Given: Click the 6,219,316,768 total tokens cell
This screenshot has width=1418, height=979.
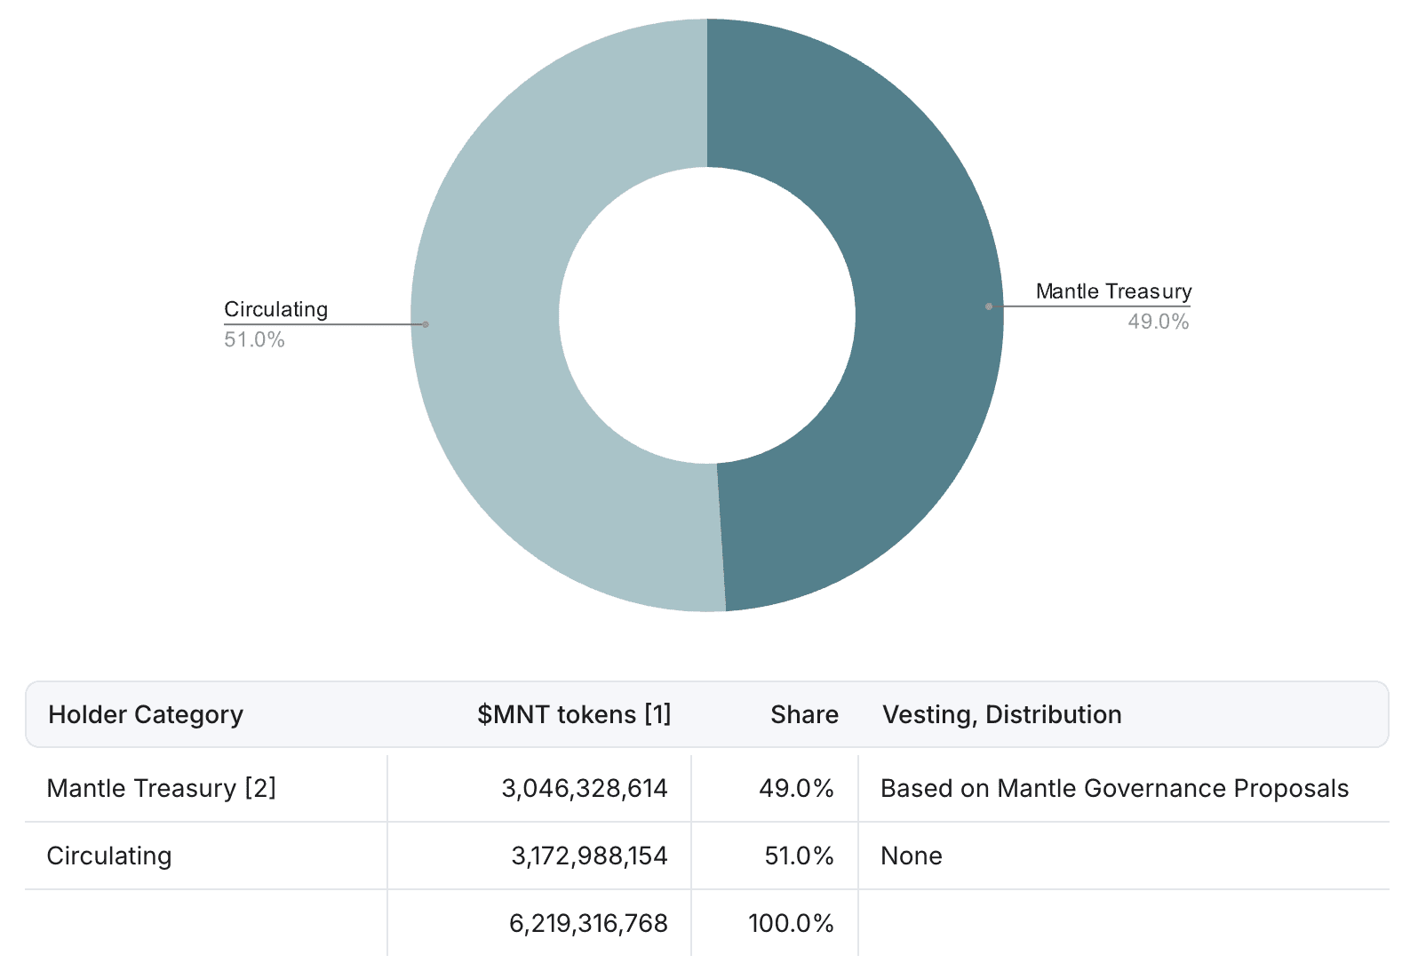Looking at the screenshot, I should pos(588,923).
